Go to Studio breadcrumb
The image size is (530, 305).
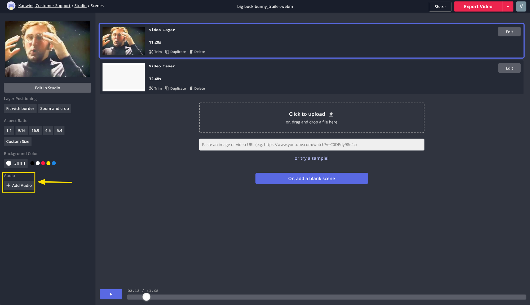click(x=80, y=6)
